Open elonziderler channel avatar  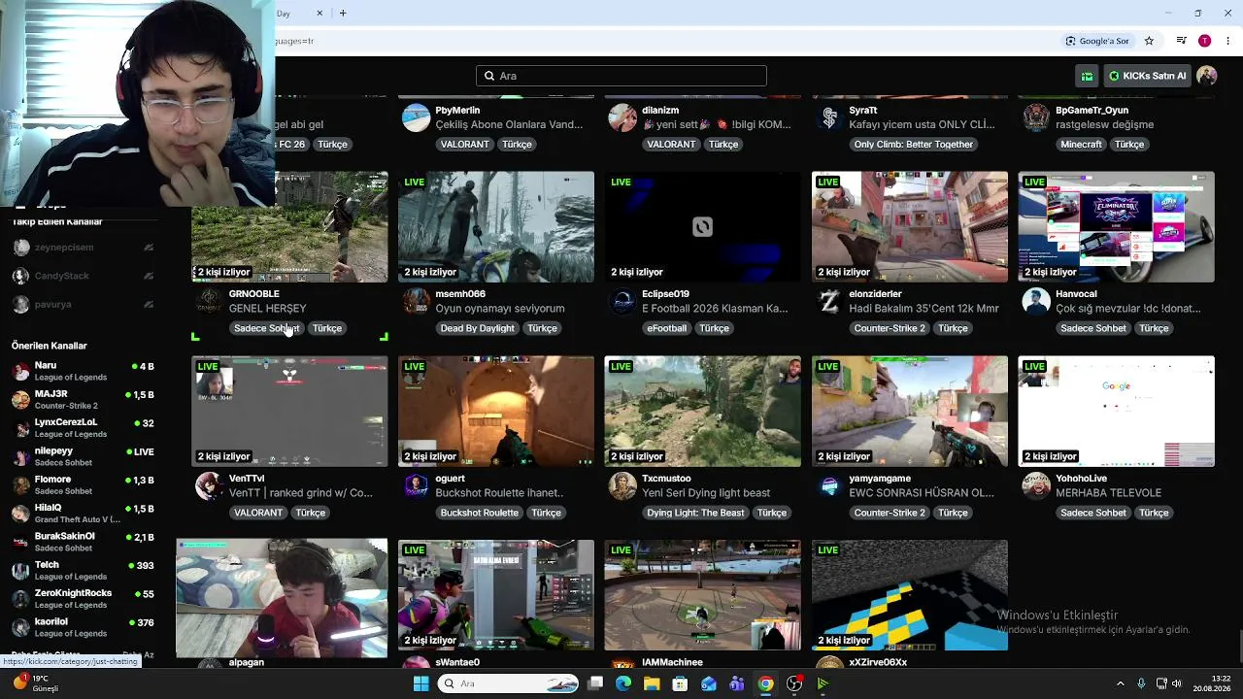[x=829, y=302]
